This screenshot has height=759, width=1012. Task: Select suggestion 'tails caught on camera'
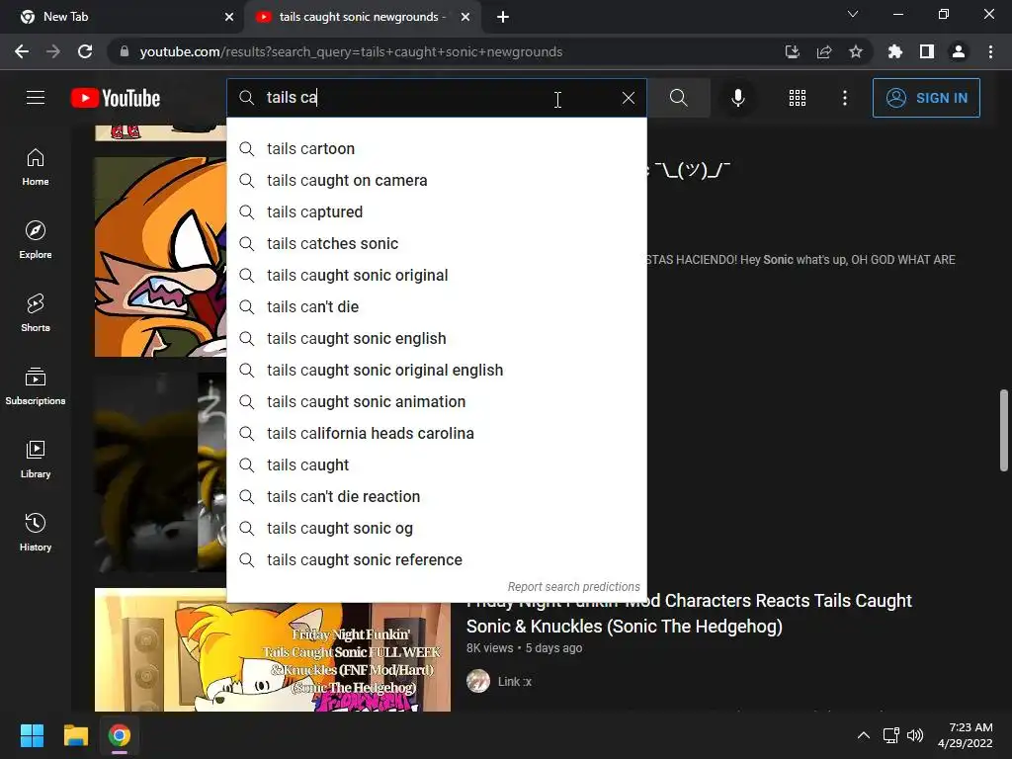tap(436, 180)
